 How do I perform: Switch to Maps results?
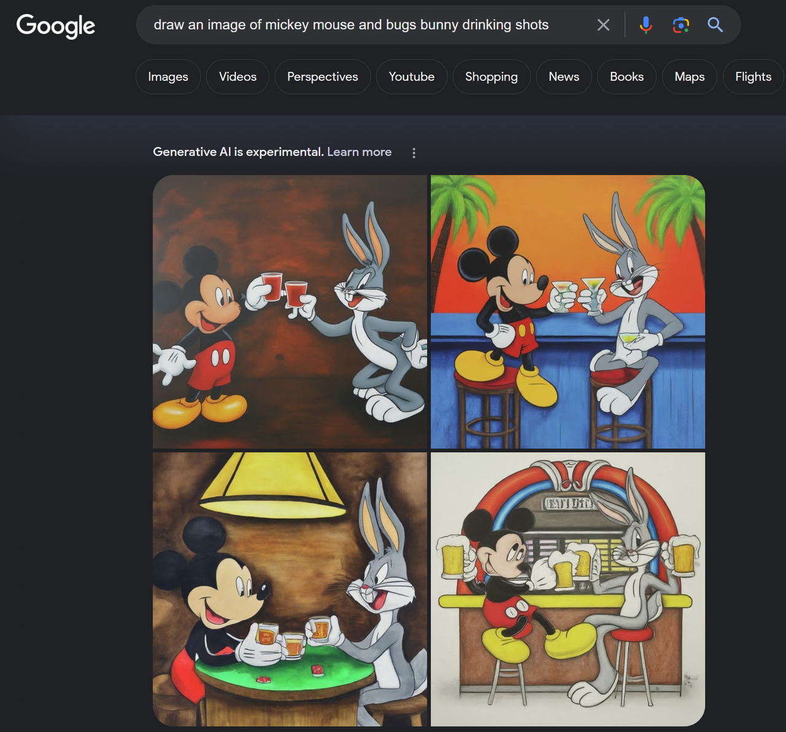pos(689,77)
